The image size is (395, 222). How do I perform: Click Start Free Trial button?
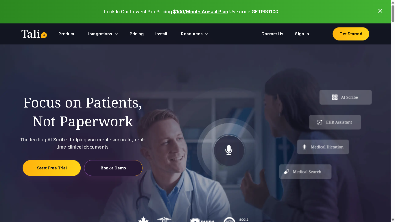pos(52,168)
